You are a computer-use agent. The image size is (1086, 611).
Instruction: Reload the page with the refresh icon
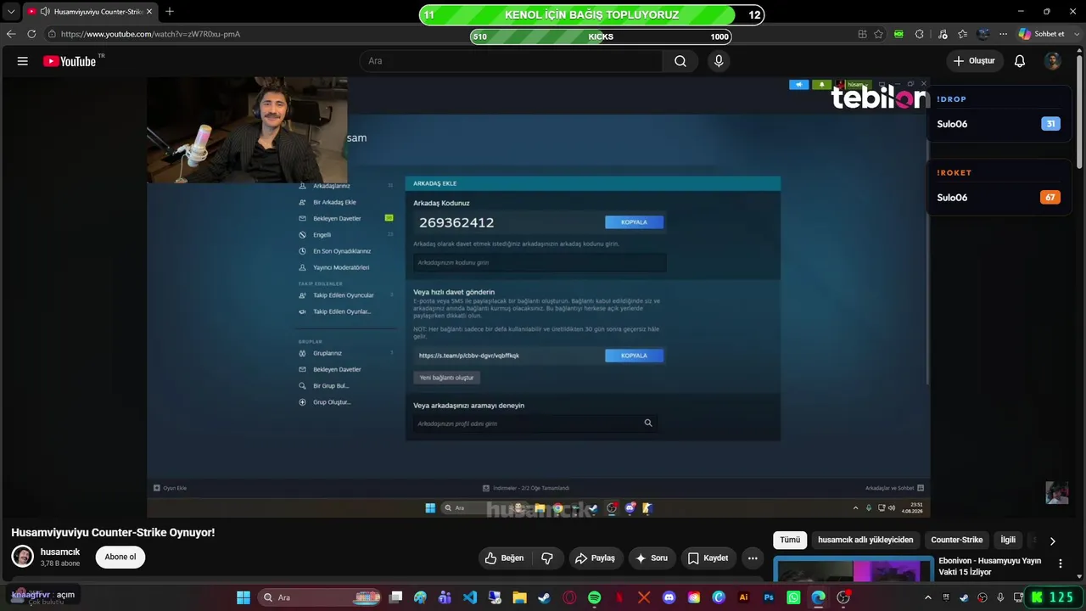31,34
